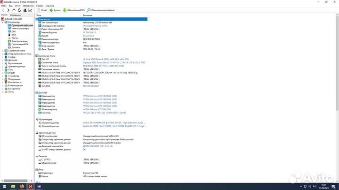Screen dimensions: 339x190
Task: Open File Explorer from the taskbar
Action: tap(13, 186)
